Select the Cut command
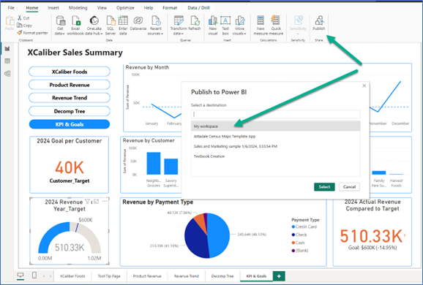 (x=23, y=18)
